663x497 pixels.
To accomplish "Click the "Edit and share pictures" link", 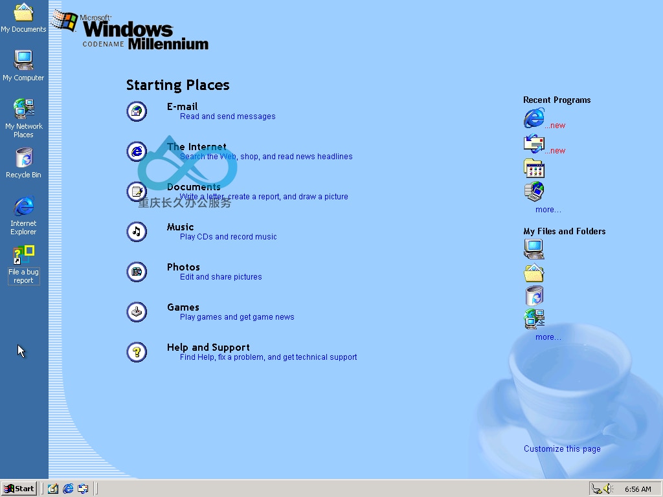I will click(x=221, y=277).
